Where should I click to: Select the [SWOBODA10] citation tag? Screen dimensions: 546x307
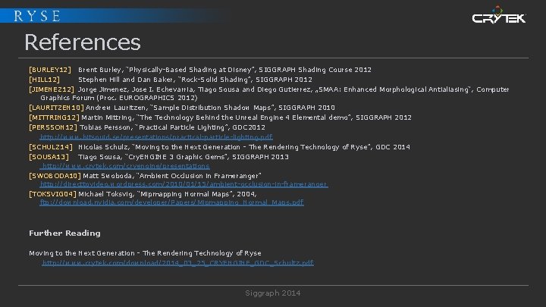tap(55, 176)
